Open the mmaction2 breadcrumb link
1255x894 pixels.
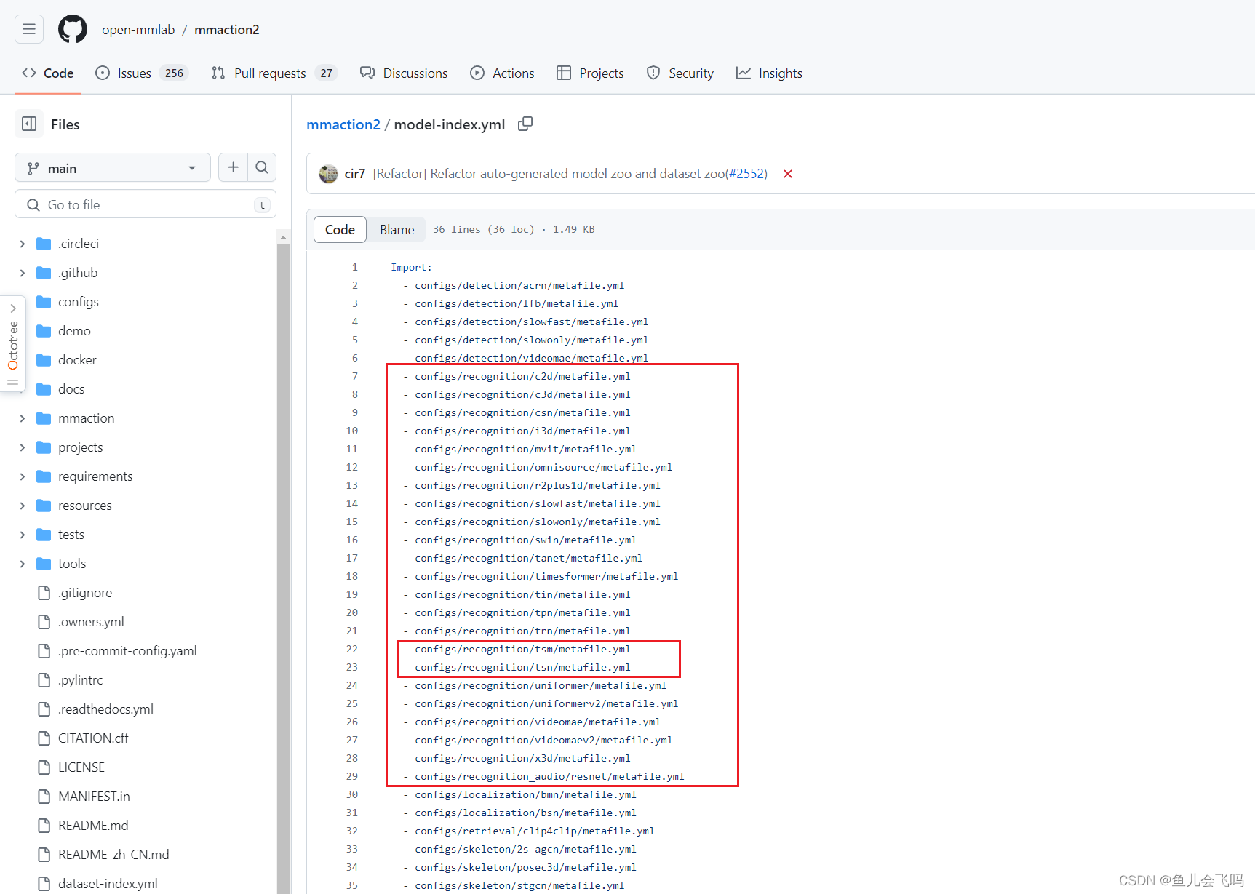pos(343,124)
